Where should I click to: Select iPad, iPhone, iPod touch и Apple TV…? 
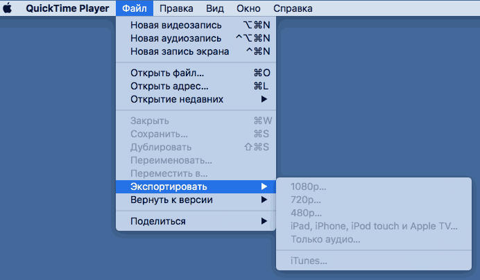[x=374, y=226]
